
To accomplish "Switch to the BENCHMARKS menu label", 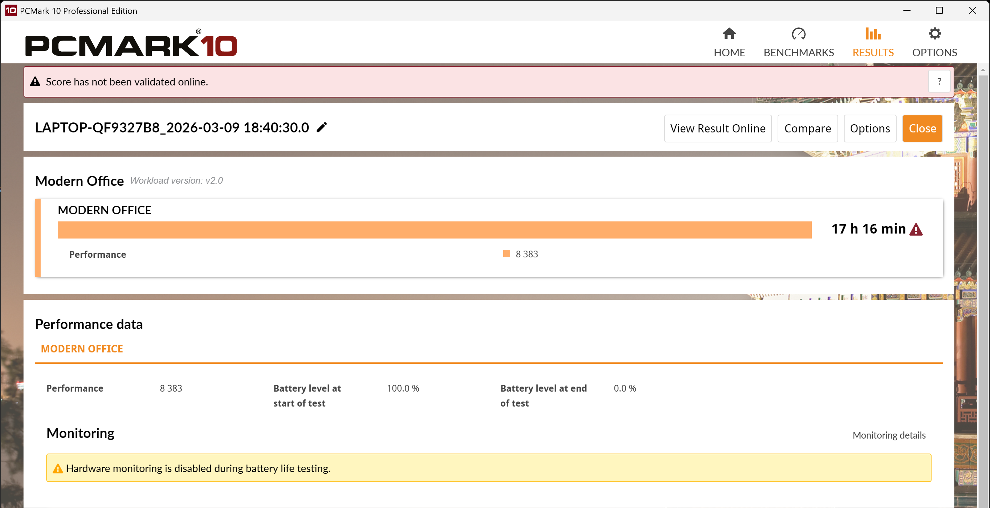I will [798, 53].
